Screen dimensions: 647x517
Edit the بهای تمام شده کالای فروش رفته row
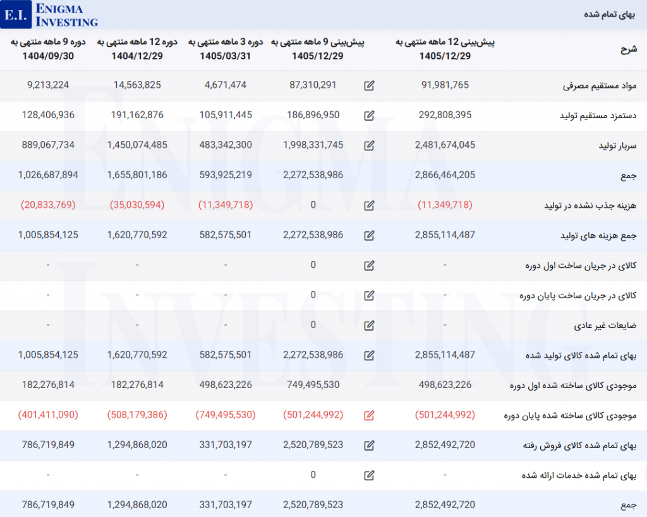[369, 445]
